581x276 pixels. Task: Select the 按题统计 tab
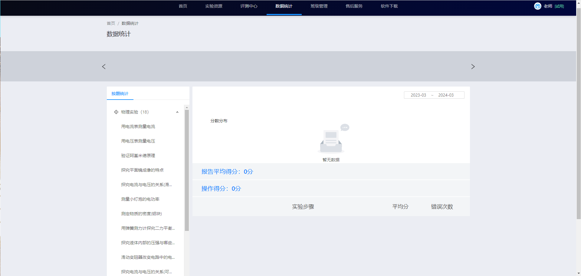tap(120, 94)
